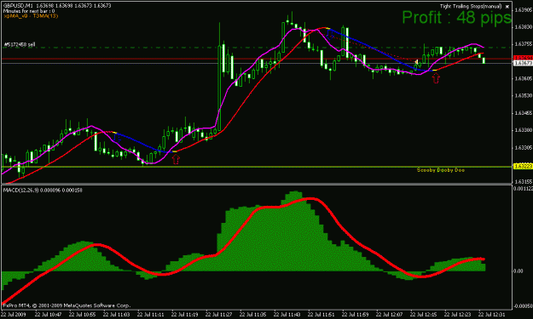
Task: Click the GBPUSD,M1 chart title text
Action: 19,6
